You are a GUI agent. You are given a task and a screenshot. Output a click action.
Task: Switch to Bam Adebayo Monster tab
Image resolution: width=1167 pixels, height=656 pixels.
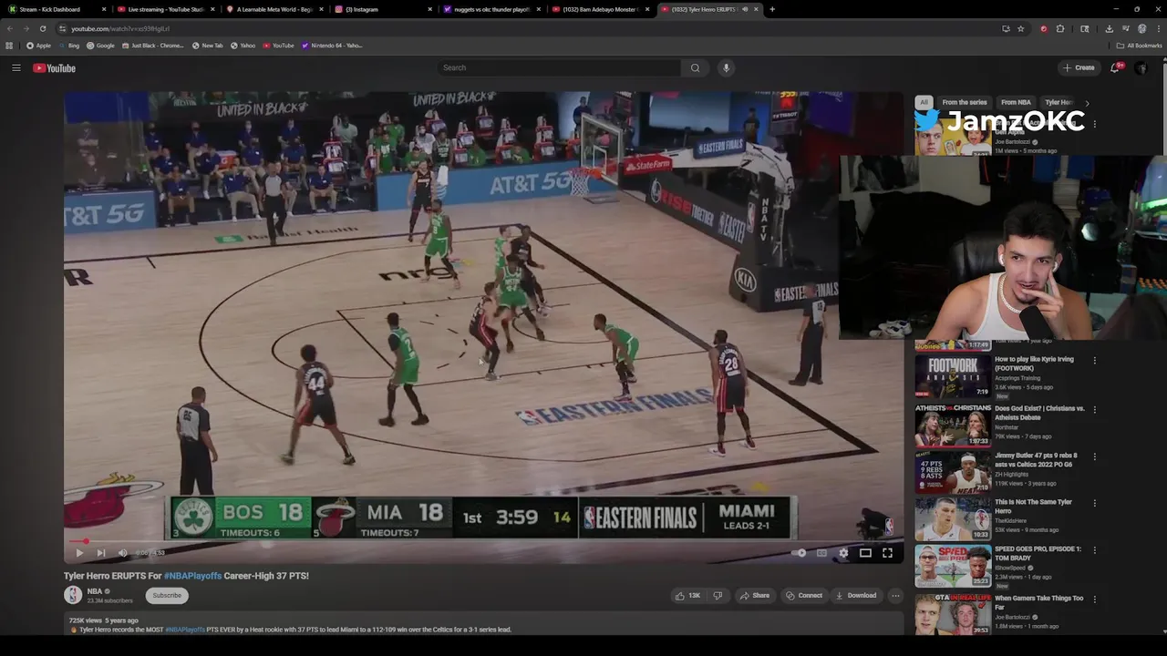[x=600, y=9]
